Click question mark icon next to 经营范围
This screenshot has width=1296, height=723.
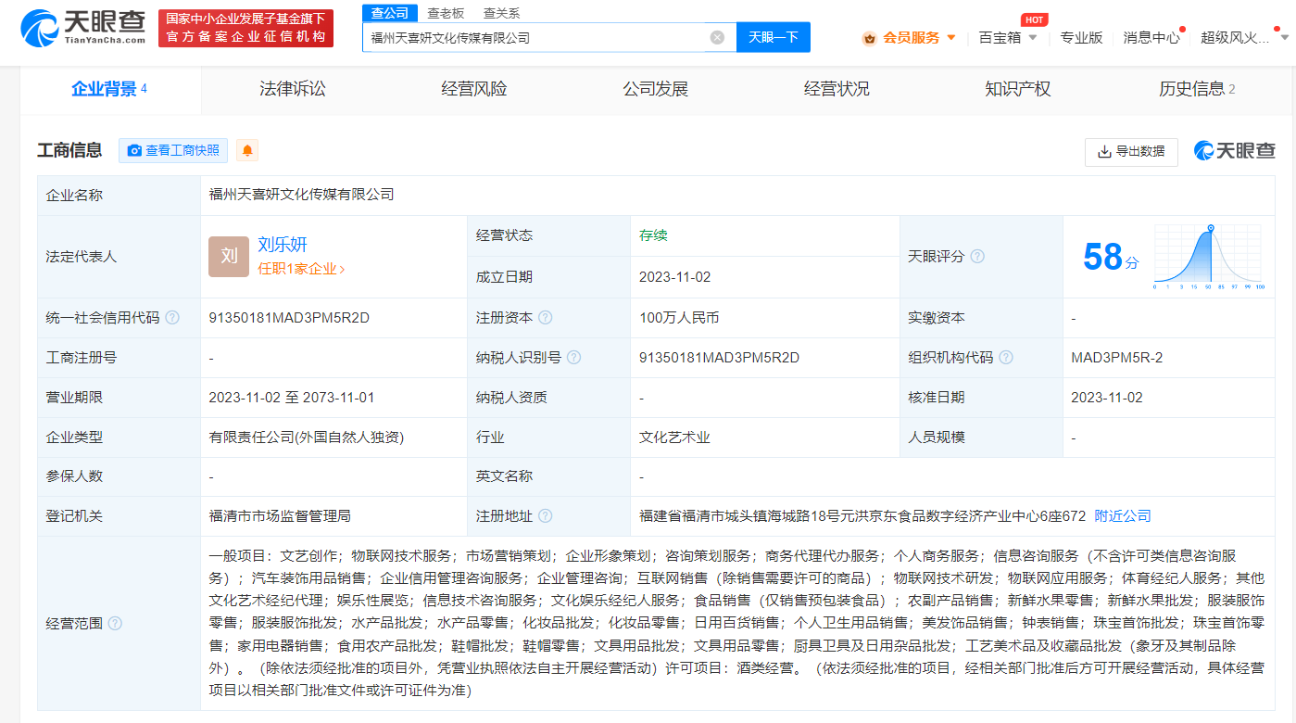click(x=115, y=624)
